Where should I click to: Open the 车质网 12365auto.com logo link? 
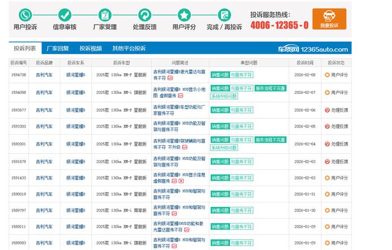tap(314, 49)
